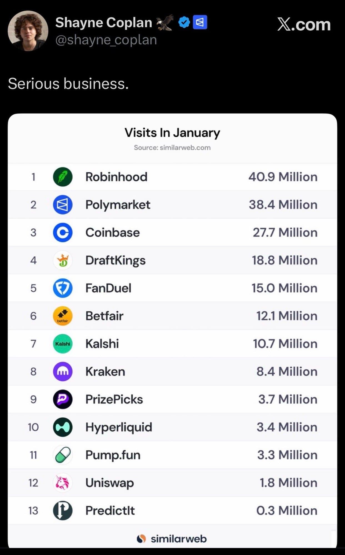The width and height of the screenshot is (345, 555).
Task: Click the PrizePicks logo icon
Action: 63,399
